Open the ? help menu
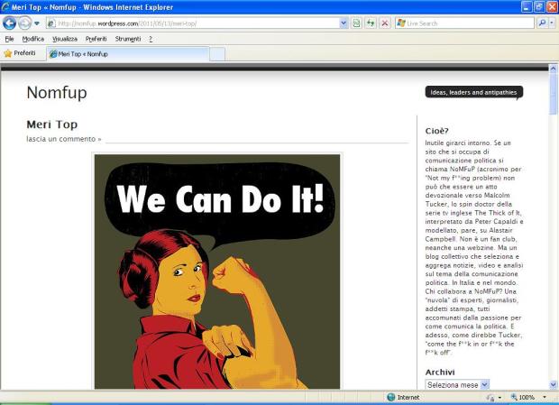 coord(151,39)
